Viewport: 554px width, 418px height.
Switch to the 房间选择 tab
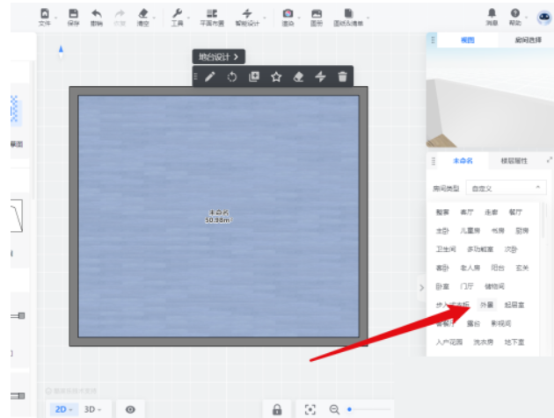point(528,40)
